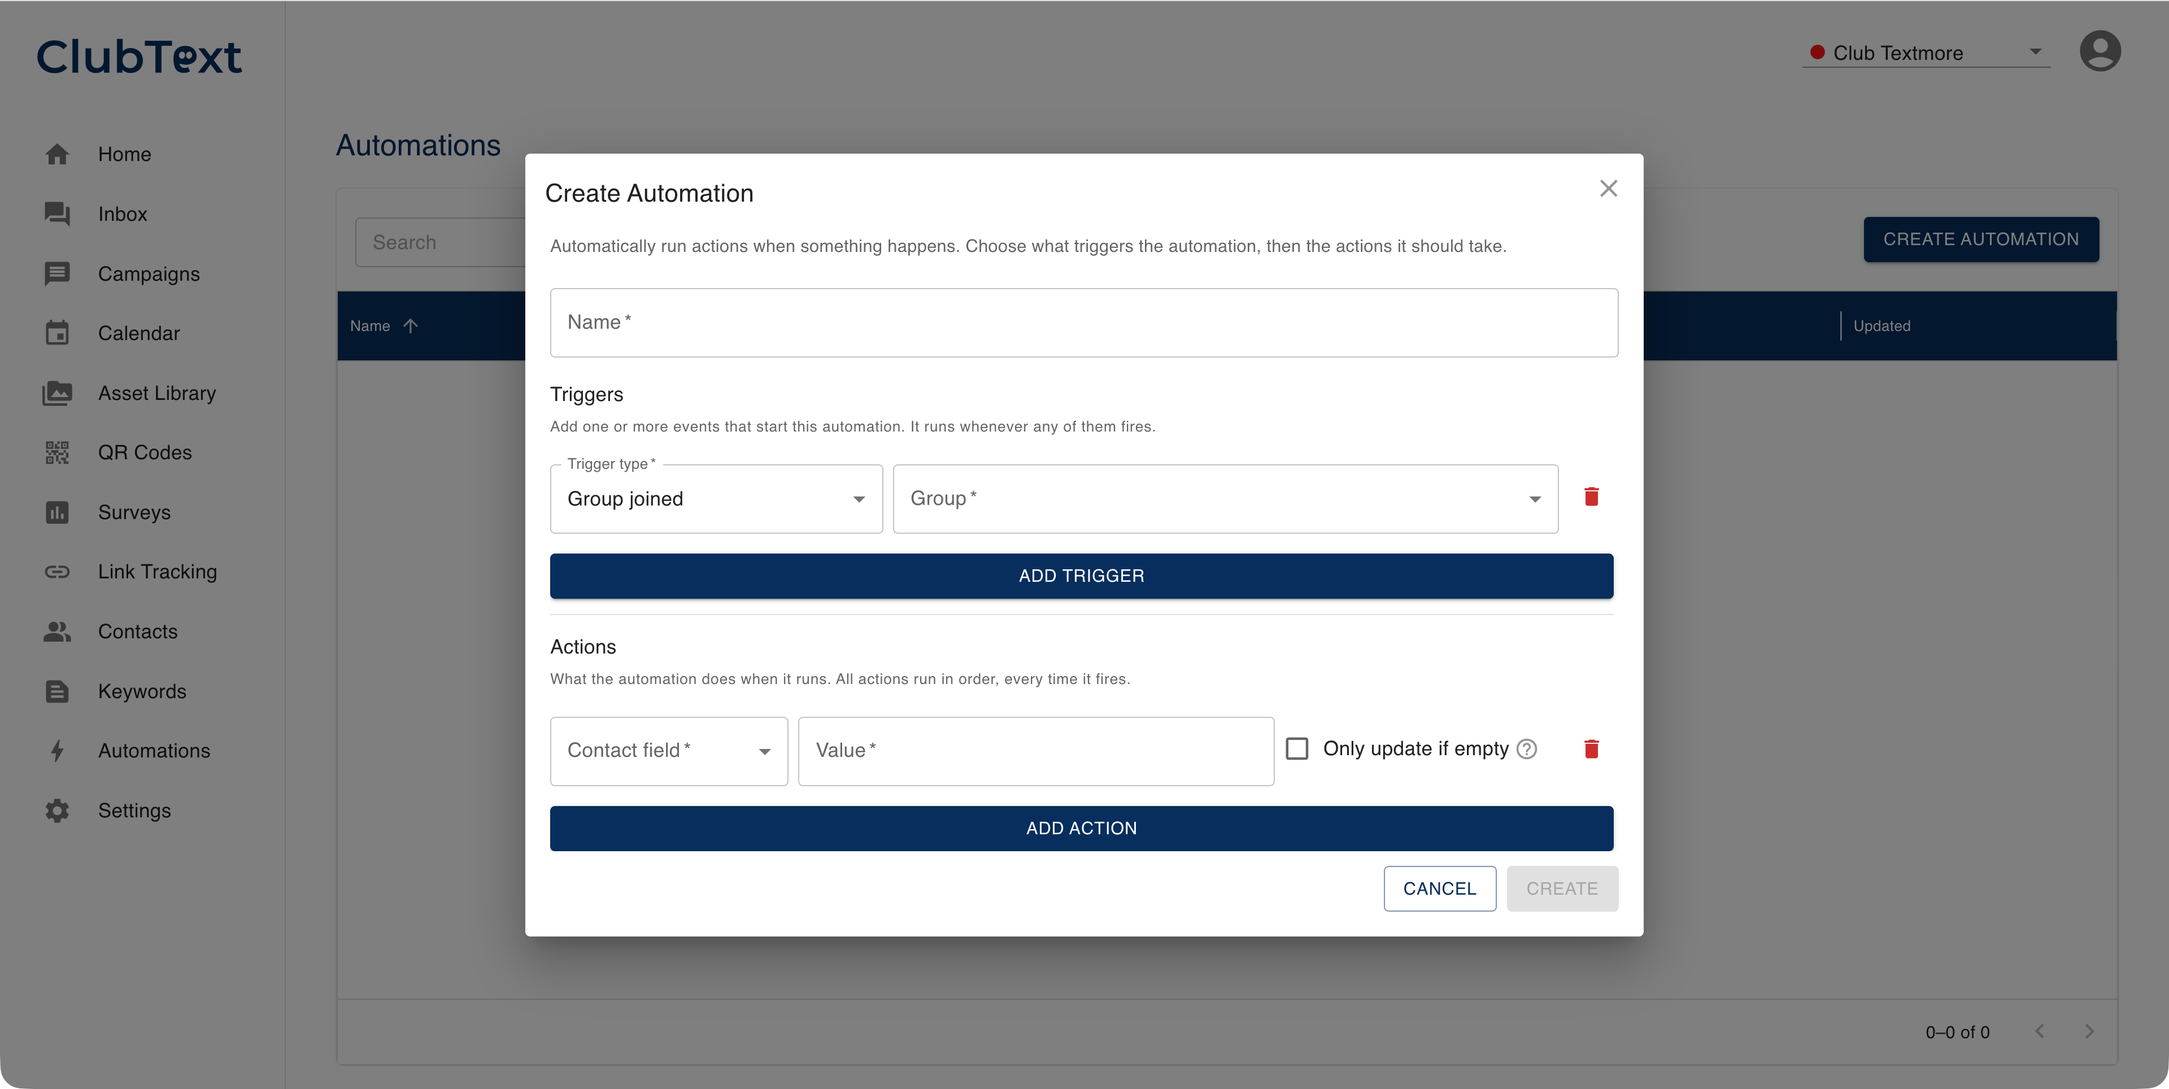The height and width of the screenshot is (1089, 2169).
Task: Click the Automations lightning bolt icon
Action: pos(57,751)
